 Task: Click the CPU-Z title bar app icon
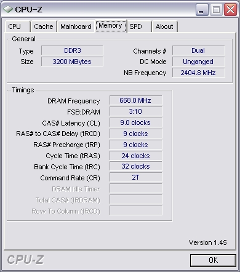click(x=8, y=9)
